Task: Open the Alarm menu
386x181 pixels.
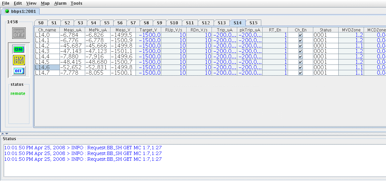Action: tap(60, 3)
